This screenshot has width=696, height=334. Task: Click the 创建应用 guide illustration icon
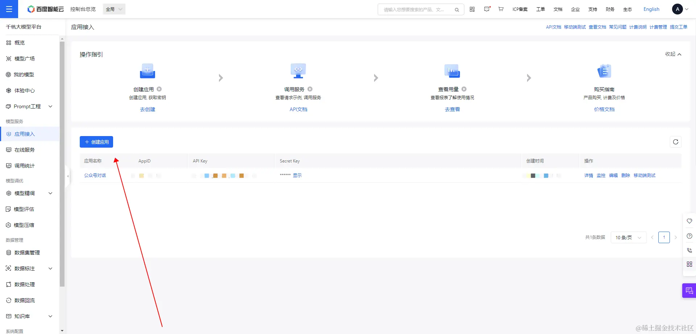point(148,71)
